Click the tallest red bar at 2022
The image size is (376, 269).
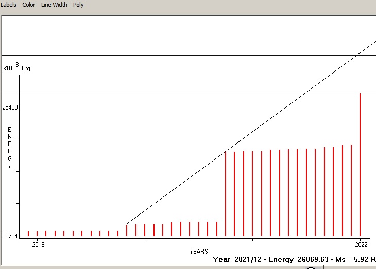tap(360, 165)
